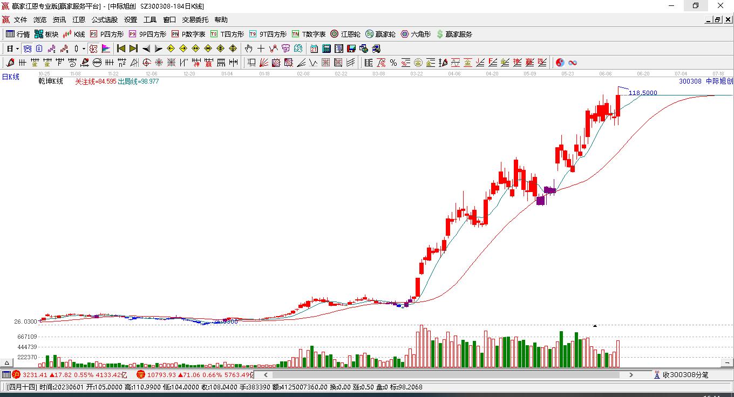Open the 交易委托 menu
The width and height of the screenshot is (734, 397).
(x=195, y=20)
